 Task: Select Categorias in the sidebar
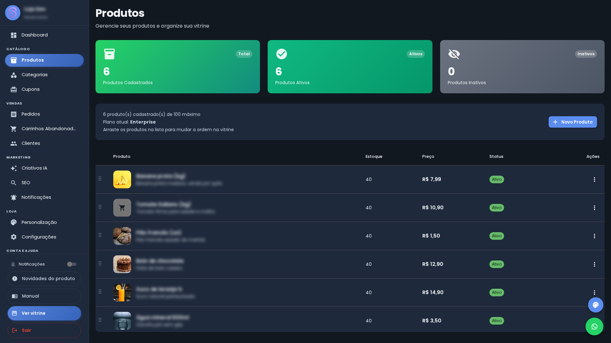(44, 75)
